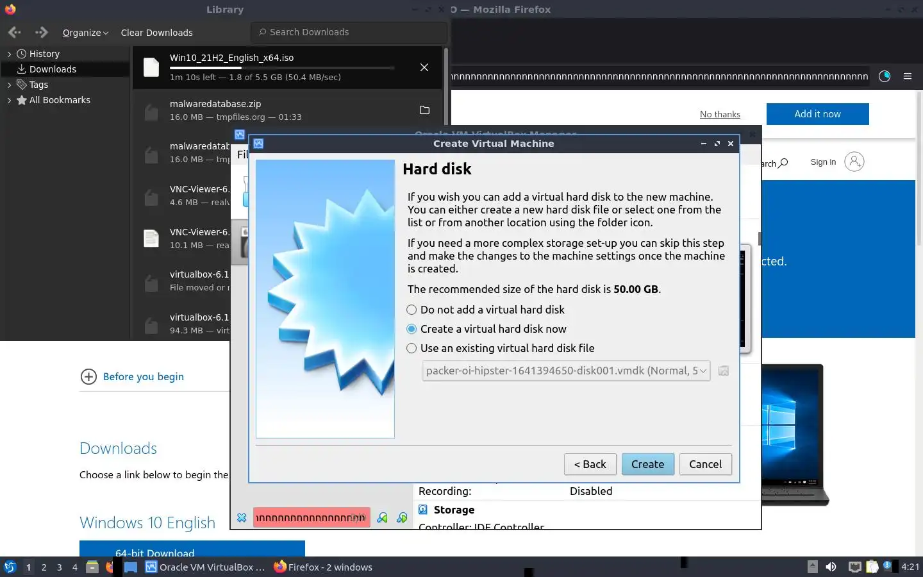Click the Storage section icon
Screen dimensions: 923x577
click(x=423, y=510)
